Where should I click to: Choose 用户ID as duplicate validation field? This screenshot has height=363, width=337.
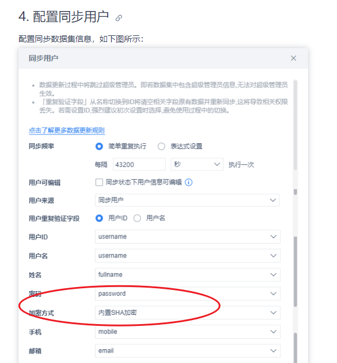(x=99, y=218)
